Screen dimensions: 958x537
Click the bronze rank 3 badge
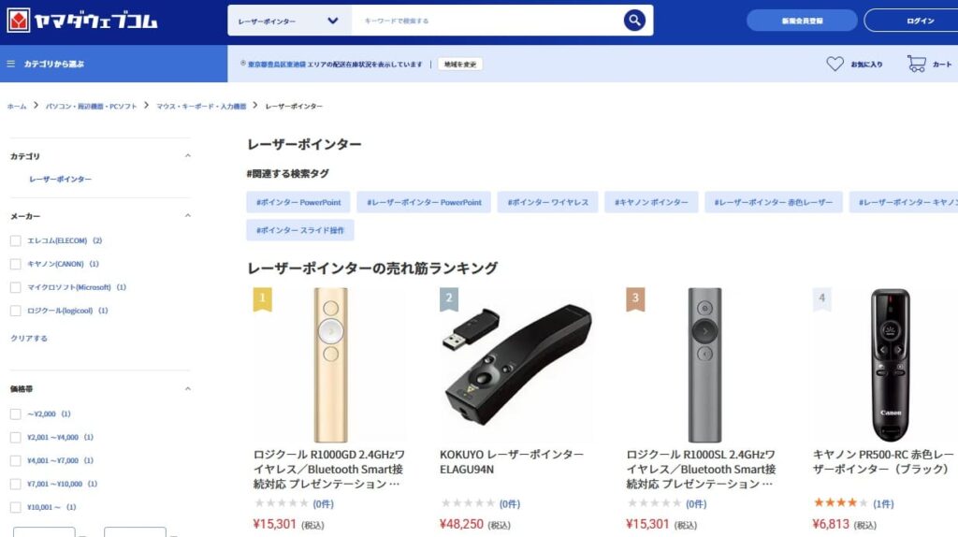click(x=635, y=299)
